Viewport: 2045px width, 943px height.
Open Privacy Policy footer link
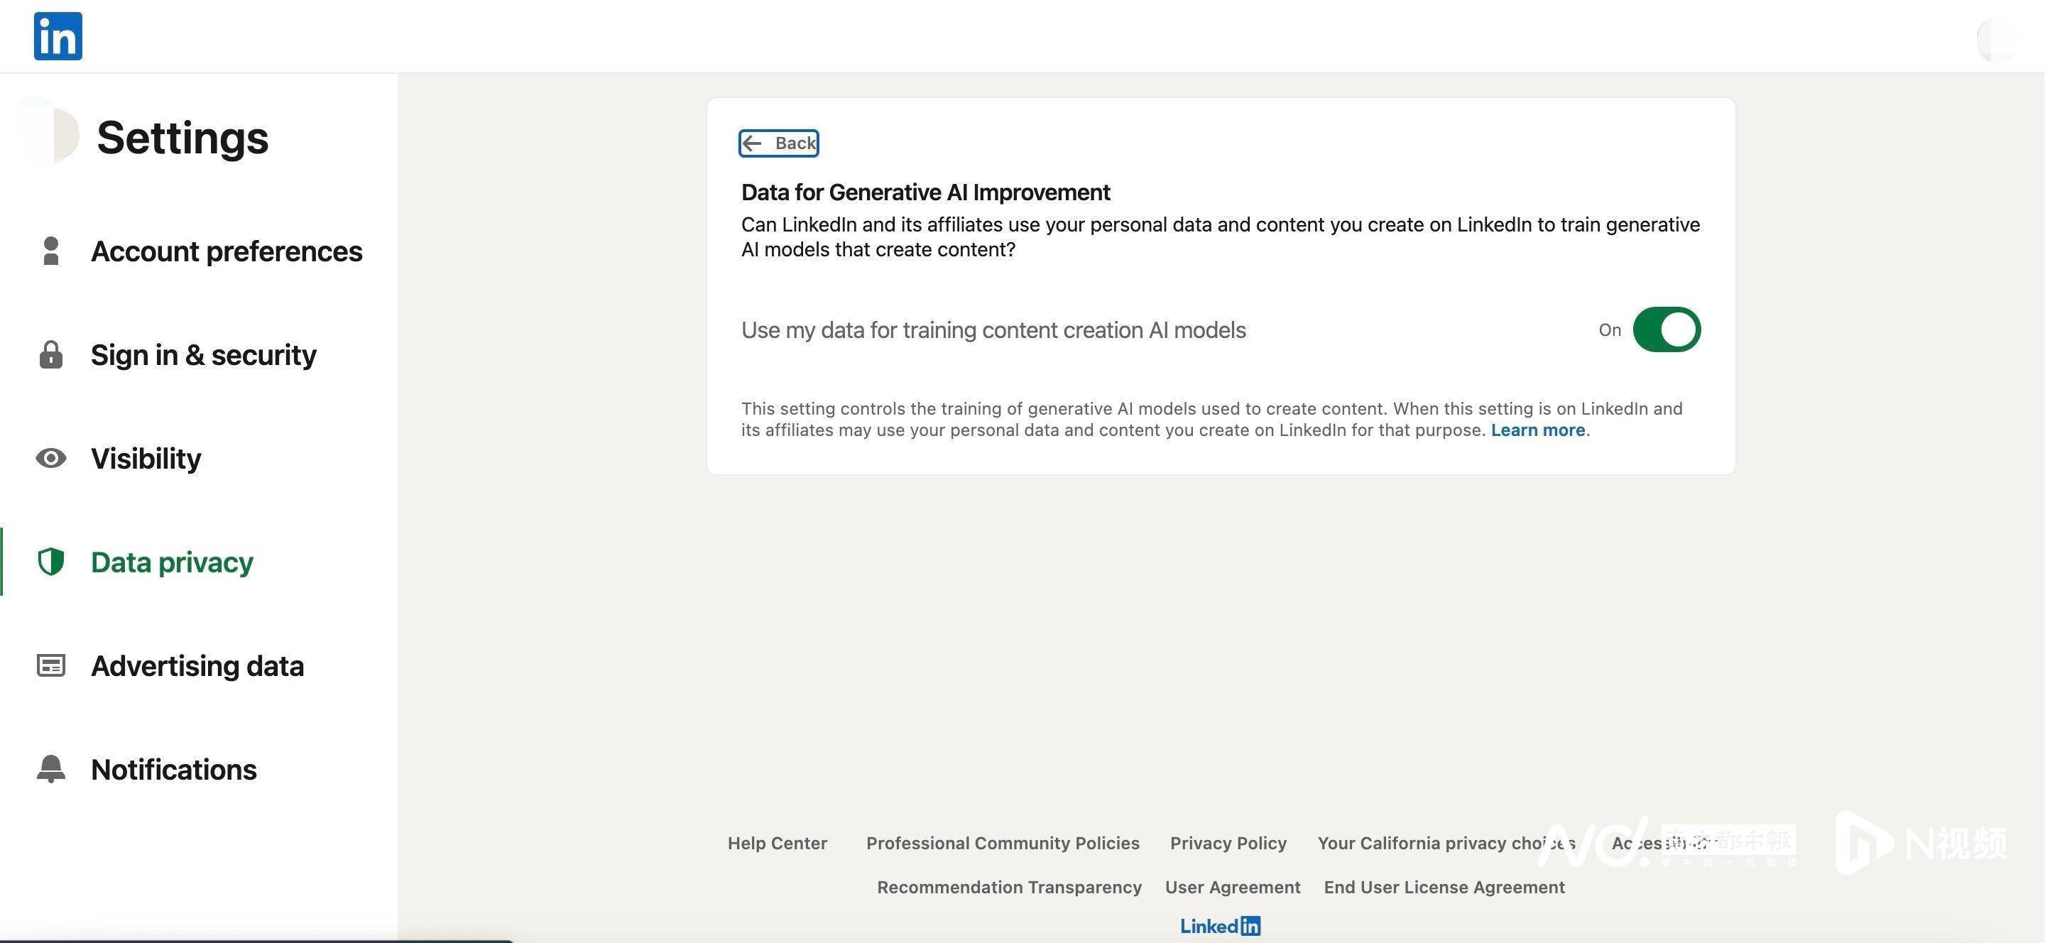pyautogui.click(x=1228, y=843)
